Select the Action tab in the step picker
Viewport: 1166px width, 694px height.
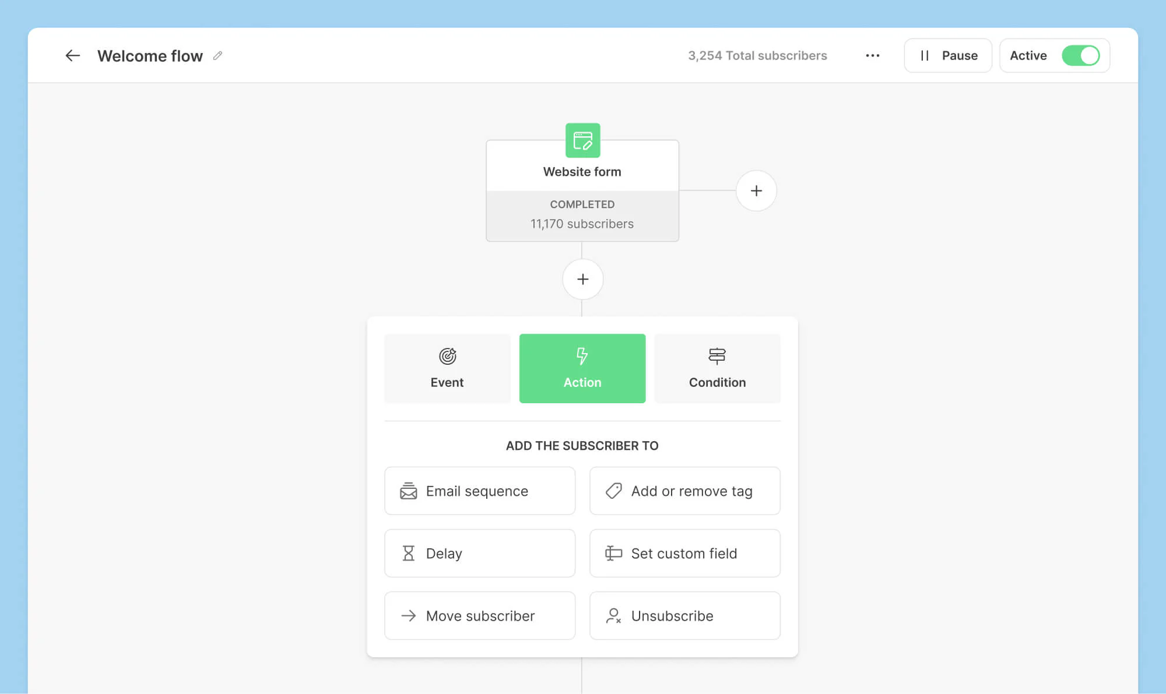[582, 368]
